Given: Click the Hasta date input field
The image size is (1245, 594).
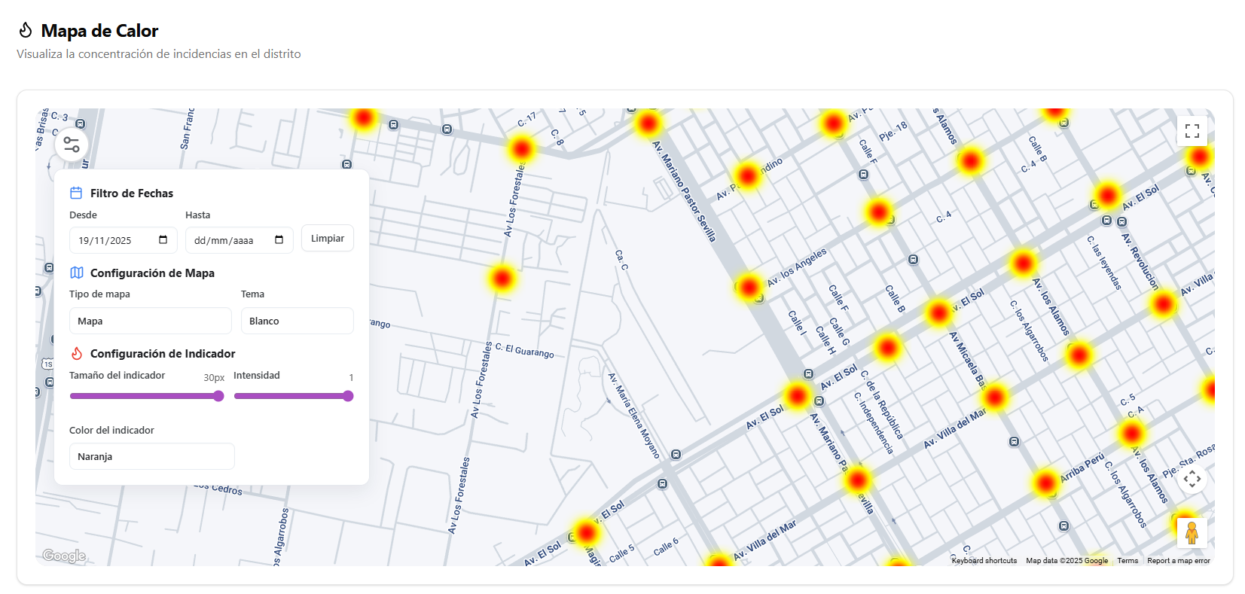Looking at the screenshot, I should [228, 240].
